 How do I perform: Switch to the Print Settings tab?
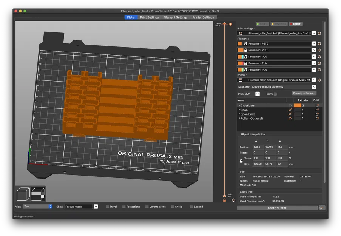[x=149, y=17]
